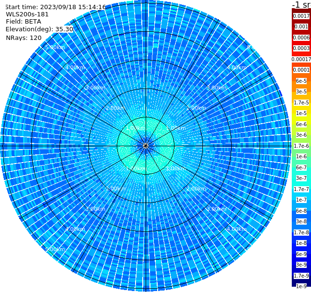This screenshot has height=292, width=311.
Task: Click the 1e-7 colorbar tick label
Action: point(301,200)
